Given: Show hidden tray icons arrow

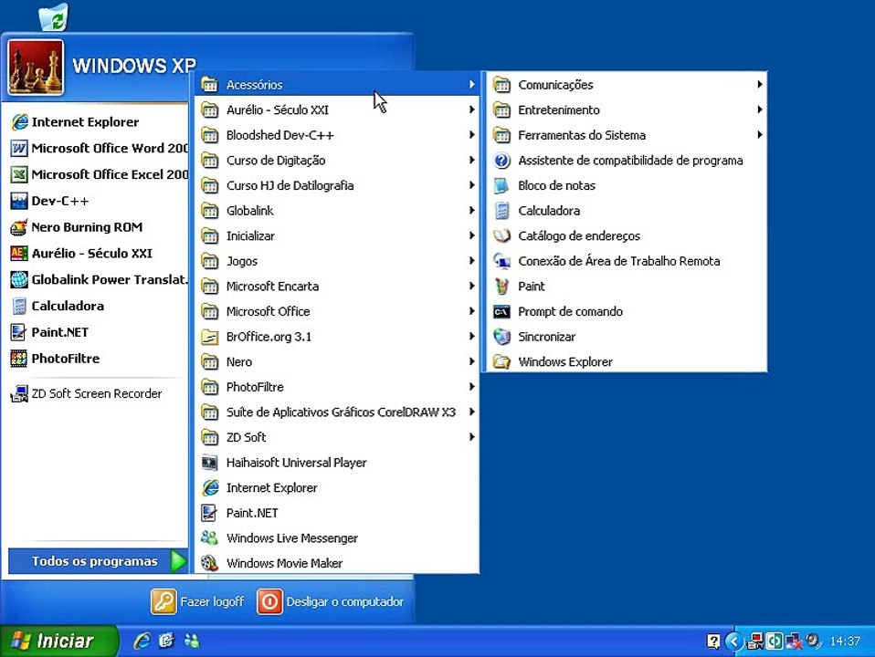Looking at the screenshot, I should pos(733,641).
